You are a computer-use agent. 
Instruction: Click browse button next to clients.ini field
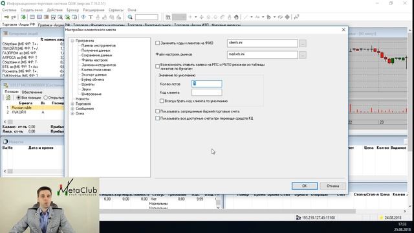303,43
